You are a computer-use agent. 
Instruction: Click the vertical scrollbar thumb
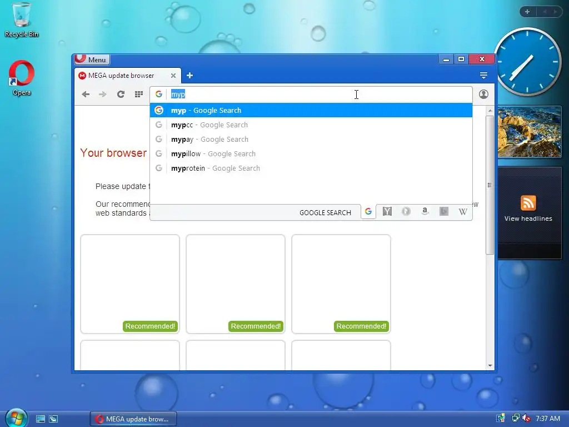click(x=490, y=185)
